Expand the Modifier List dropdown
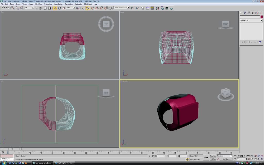The image size is (264, 165). click(x=261, y=20)
